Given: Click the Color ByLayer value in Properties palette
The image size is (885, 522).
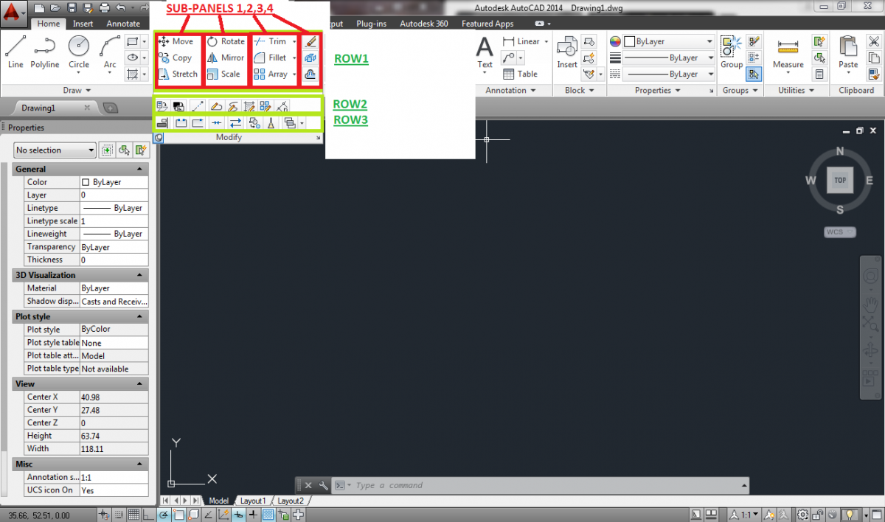Looking at the screenshot, I should click(x=114, y=182).
